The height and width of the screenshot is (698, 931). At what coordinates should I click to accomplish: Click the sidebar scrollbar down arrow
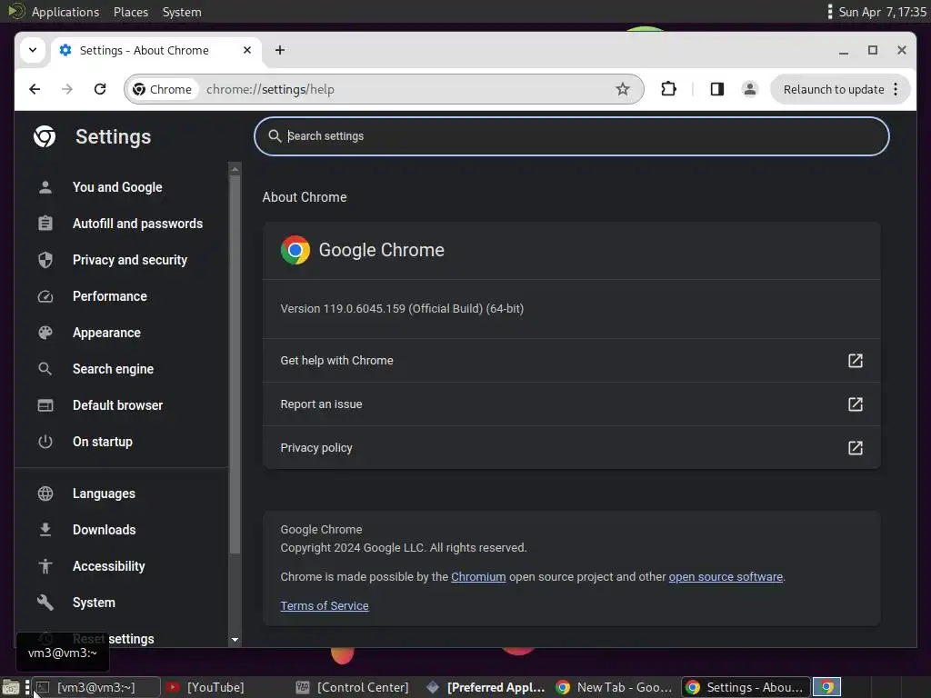tap(235, 639)
